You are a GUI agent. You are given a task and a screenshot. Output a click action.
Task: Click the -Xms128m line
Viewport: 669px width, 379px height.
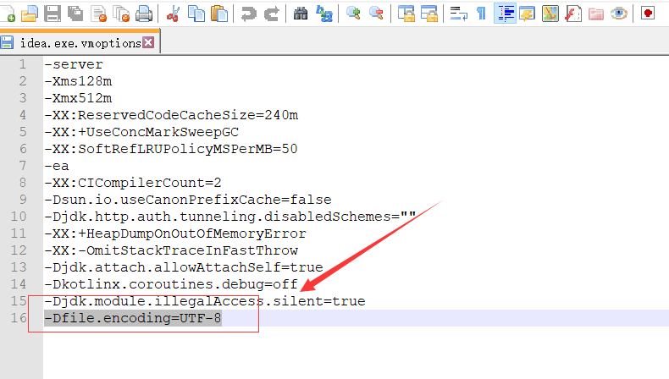[78, 81]
